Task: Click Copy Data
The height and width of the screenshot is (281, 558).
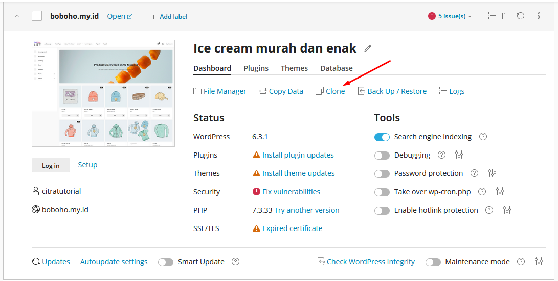Action: point(281,91)
